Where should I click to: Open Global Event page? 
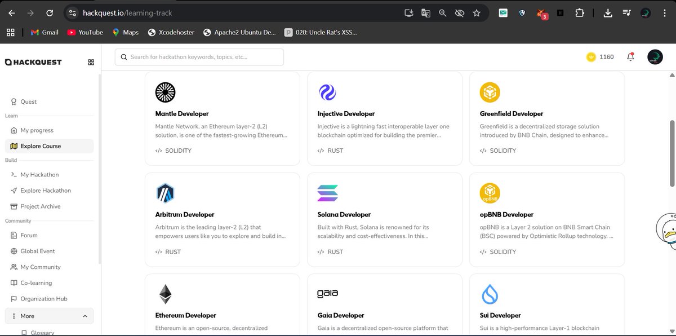[x=38, y=251]
